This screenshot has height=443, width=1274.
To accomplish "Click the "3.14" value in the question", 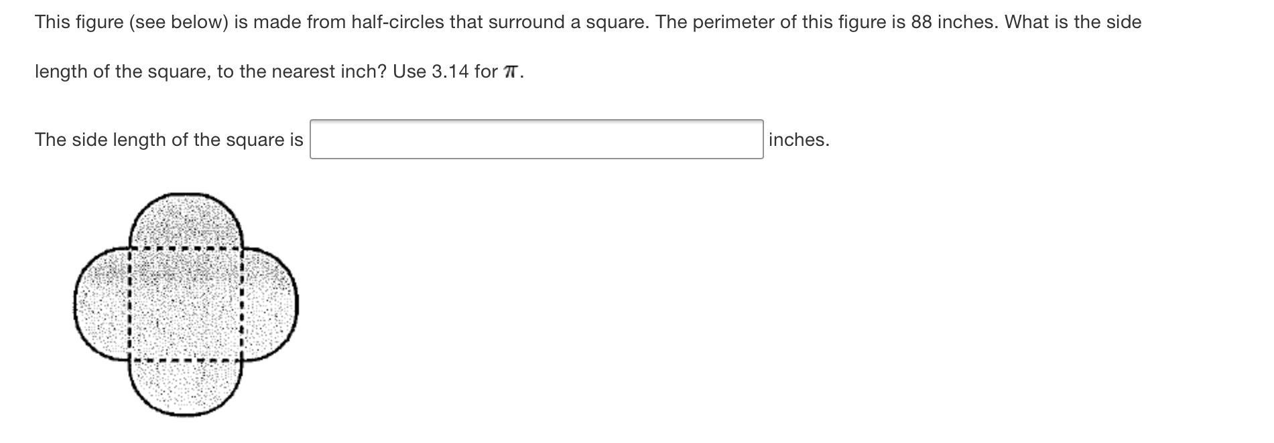I will pos(450,72).
